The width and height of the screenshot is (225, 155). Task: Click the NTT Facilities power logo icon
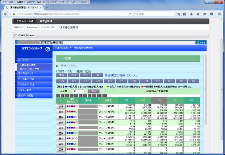(48, 48)
